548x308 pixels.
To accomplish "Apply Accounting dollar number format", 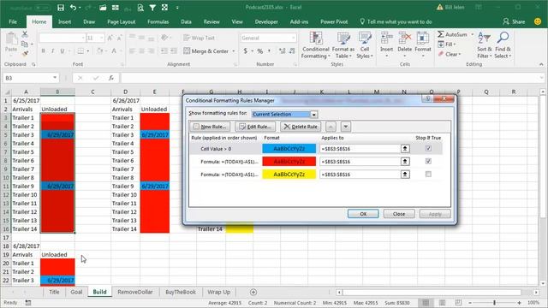I will coord(246,51).
